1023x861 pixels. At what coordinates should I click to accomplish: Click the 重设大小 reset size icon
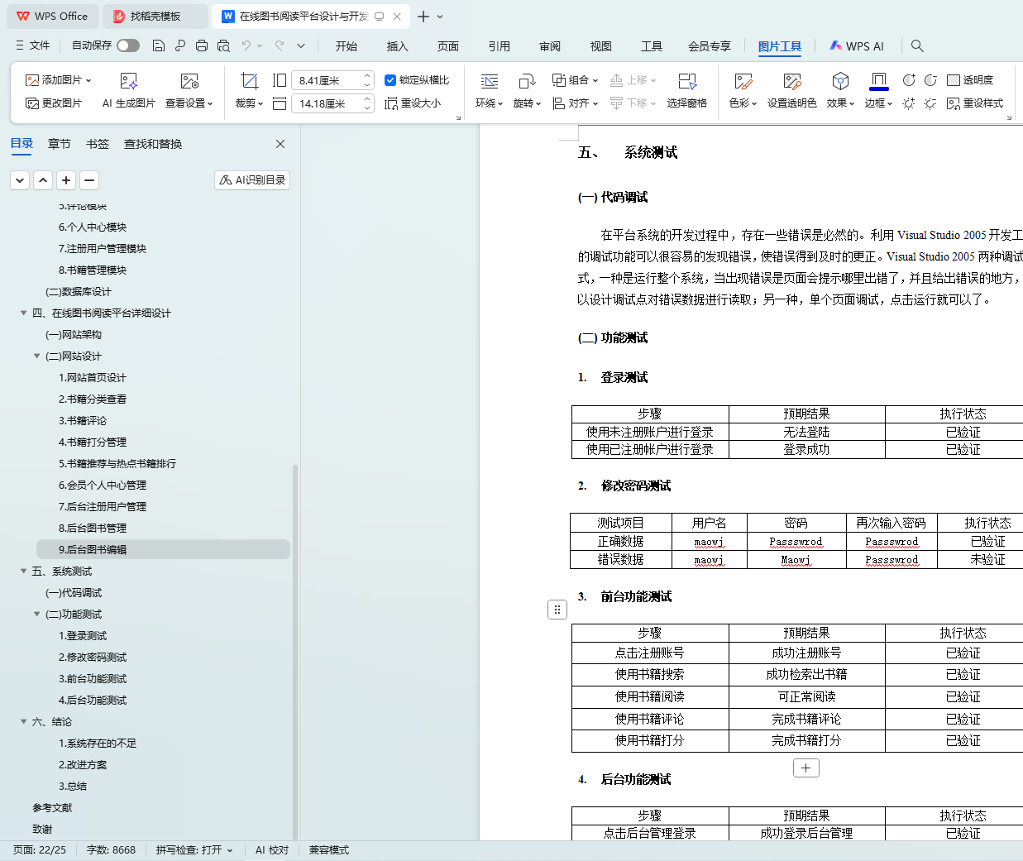[391, 103]
